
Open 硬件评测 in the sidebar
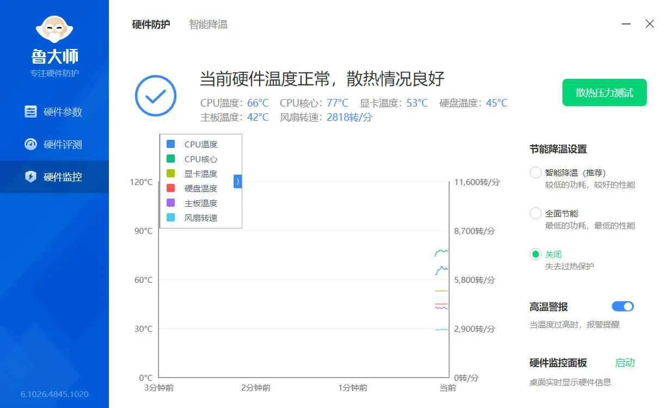54,144
